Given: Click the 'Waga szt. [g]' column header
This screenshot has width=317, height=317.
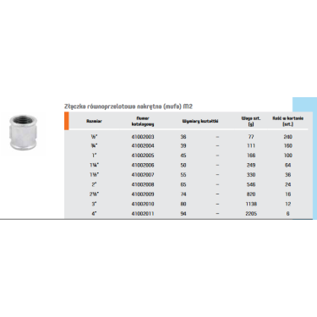Looking at the screenshot, I should (251, 121).
